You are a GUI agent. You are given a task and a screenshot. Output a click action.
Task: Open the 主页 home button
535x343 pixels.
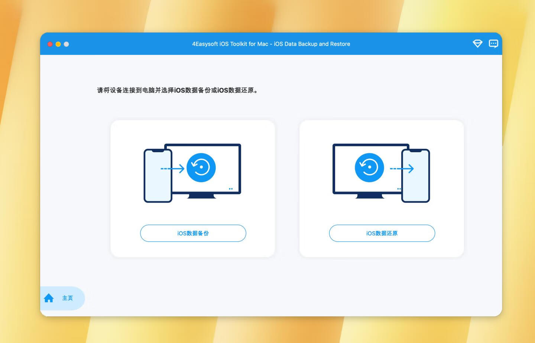point(62,298)
